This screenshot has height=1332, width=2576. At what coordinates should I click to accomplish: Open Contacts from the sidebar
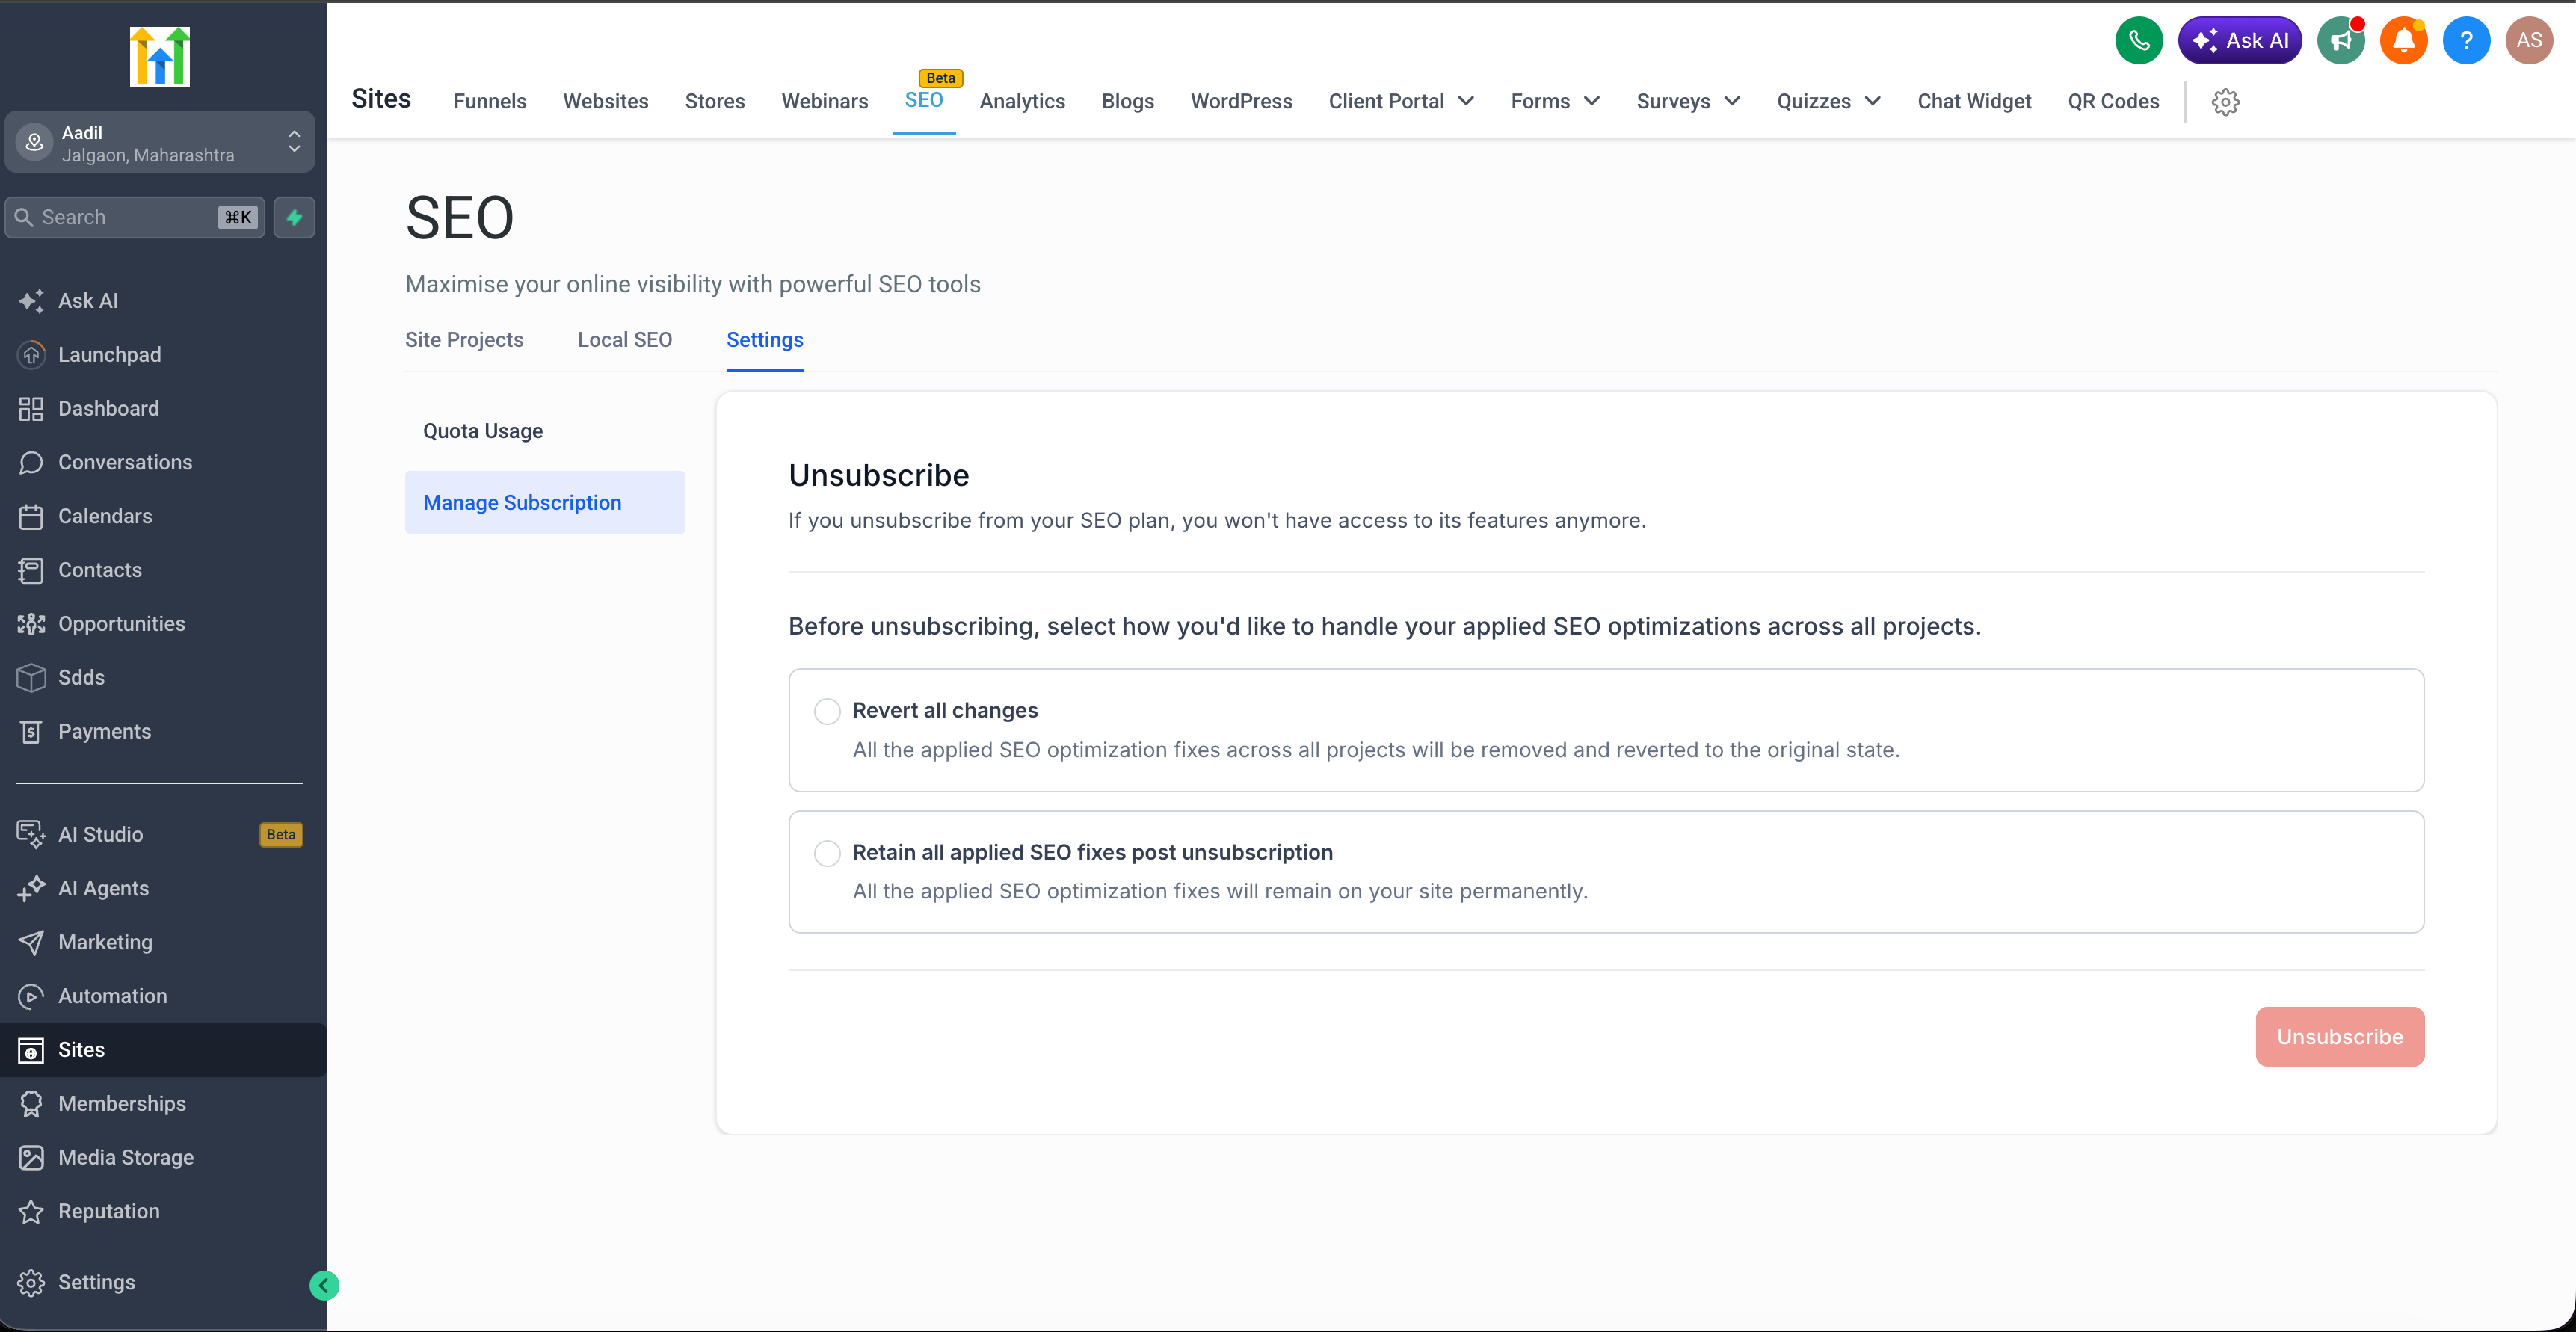click(x=163, y=570)
